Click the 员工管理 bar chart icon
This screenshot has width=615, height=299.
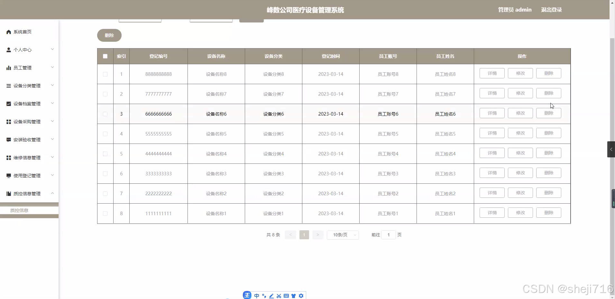click(x=8, y=68)
